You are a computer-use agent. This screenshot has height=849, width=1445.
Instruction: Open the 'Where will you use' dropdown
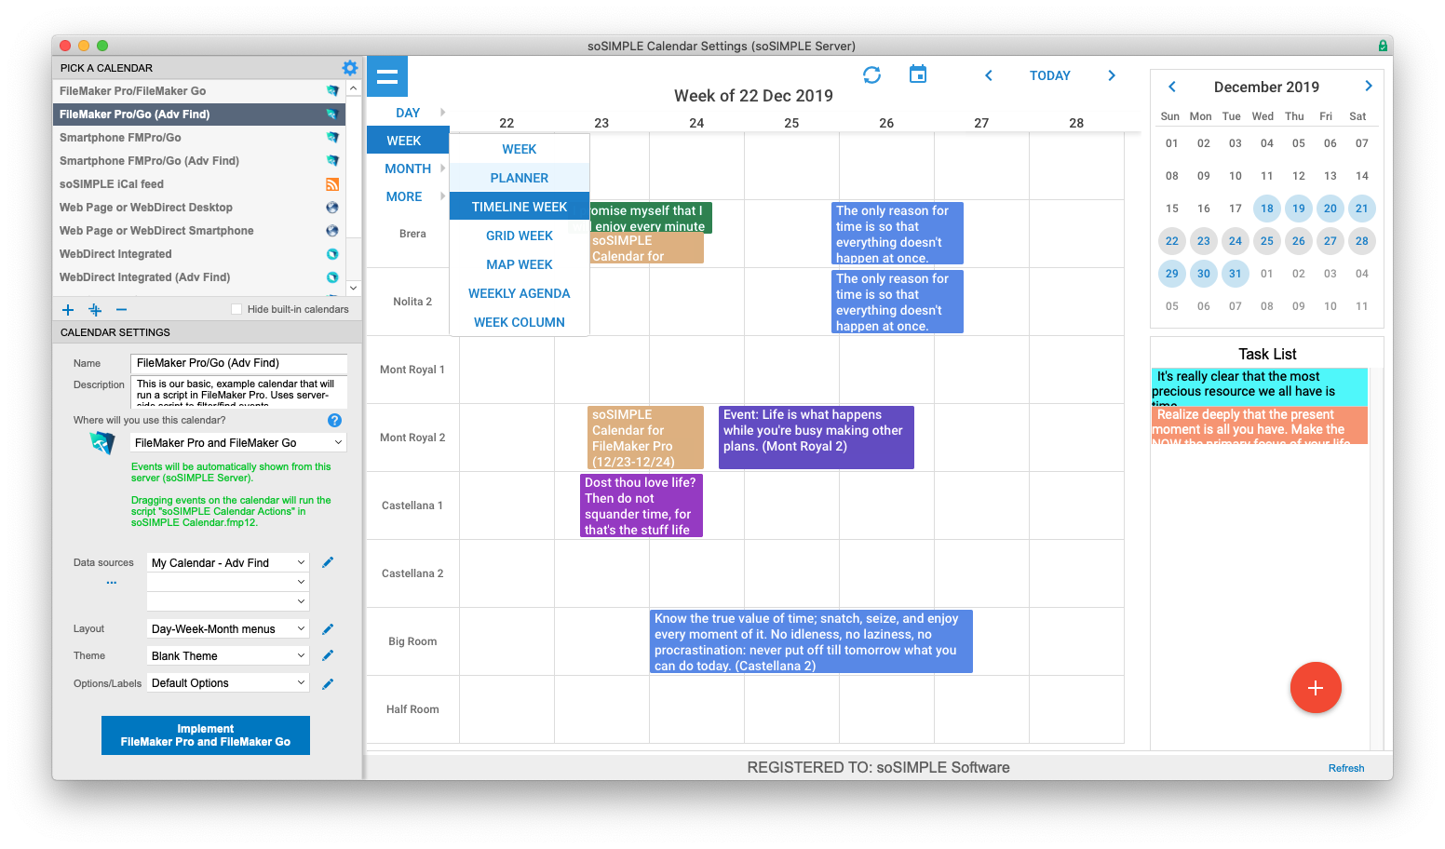coord(238,443)
